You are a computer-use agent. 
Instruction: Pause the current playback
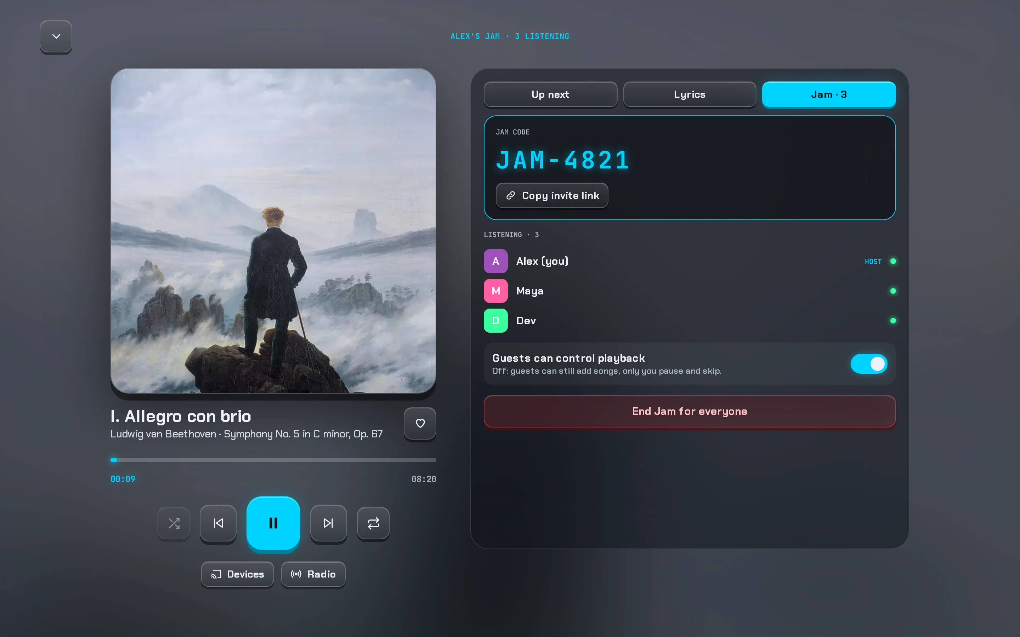click(x=273, y=523)
